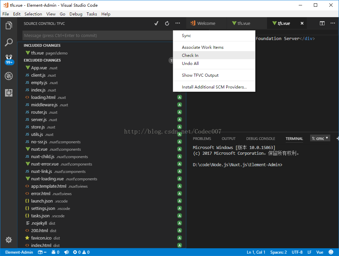The width and height of the screenshot is (339, 256).
Task: Click the bug count status item
Action: [55, 252]
